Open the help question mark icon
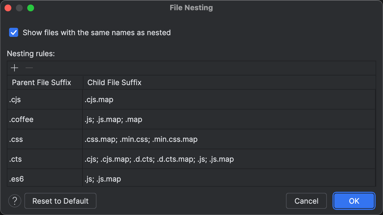The height and width of the screenshot is (215, 383). tap(15, 201)
